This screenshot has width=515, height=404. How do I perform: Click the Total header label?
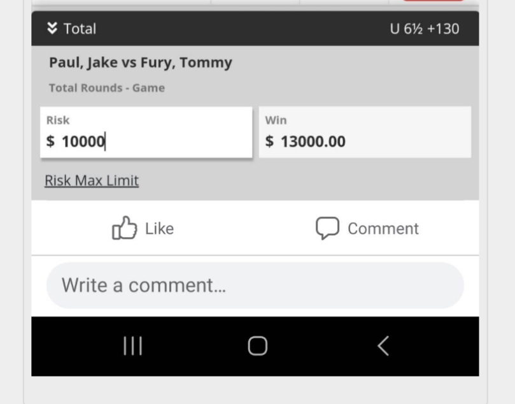point(80,29)
